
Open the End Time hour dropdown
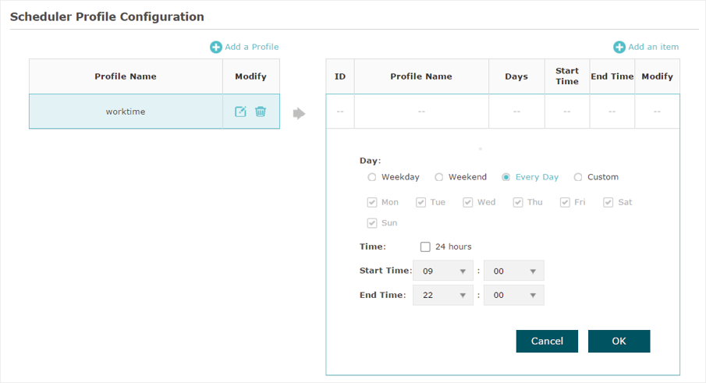443,295
